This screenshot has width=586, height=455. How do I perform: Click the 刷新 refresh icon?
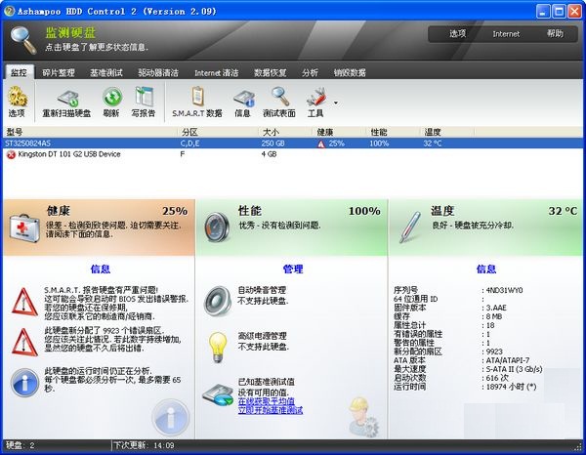point(112,97)
